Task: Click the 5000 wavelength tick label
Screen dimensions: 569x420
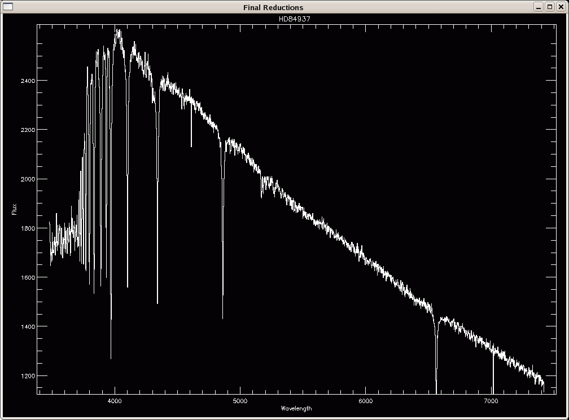Action: click(x=240, y=401)
